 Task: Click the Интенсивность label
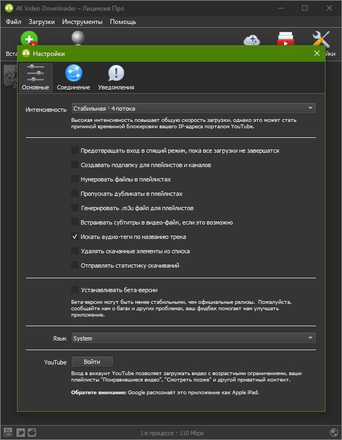(46, 110)
